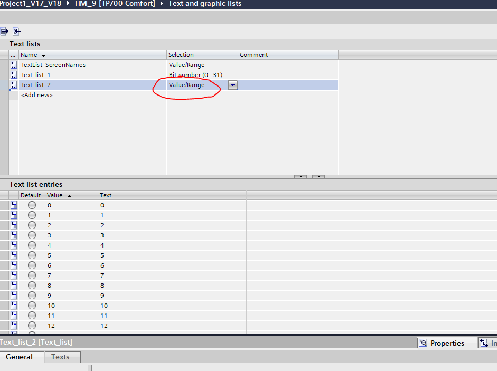Click HMI_9 [TP700 Comfort] in breadcrumb
The width and height of the screenshot is (497, 371).
coord(115,4)
